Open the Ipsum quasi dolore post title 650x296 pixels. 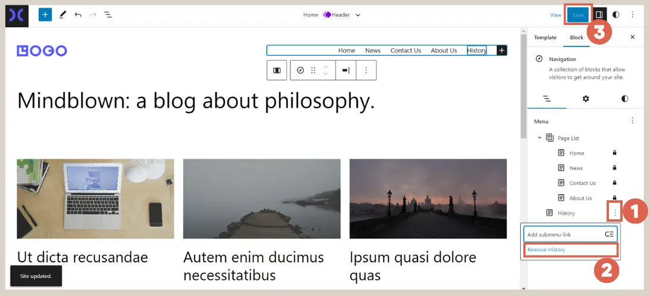pyautogui.click(x=413, y=266)
